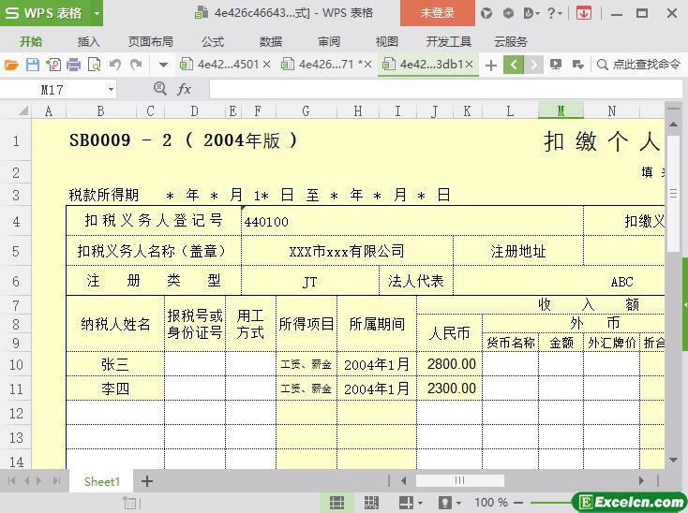Click the XXX市xxx有限公司 cell
Screen dimensions: 688x513
(347, 251)
